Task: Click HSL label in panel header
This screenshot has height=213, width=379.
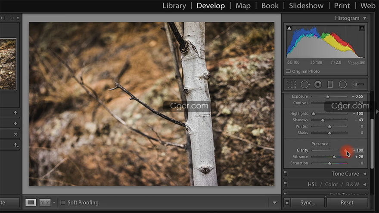Action: 312,185
